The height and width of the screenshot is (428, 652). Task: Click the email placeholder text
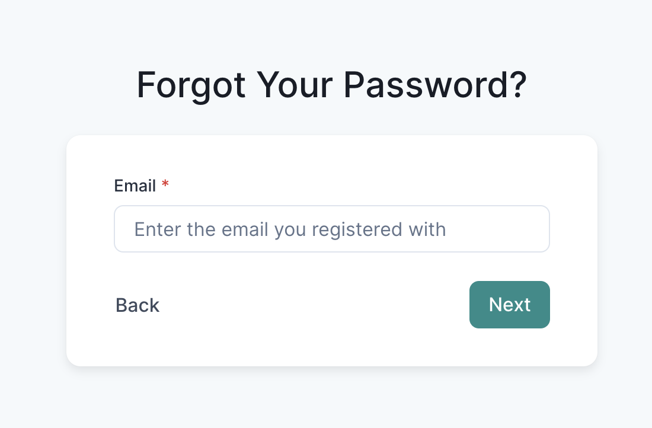pyautogui.click(x=290, y=229)
